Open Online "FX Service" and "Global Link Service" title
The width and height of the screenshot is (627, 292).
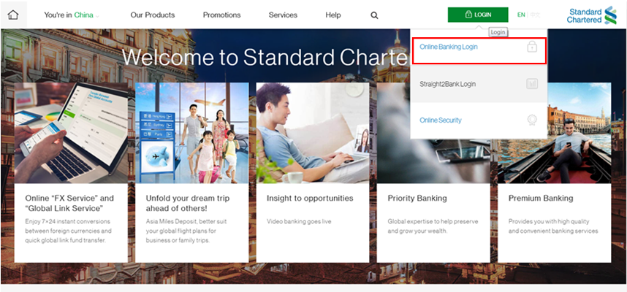click(x=69, y=203)
